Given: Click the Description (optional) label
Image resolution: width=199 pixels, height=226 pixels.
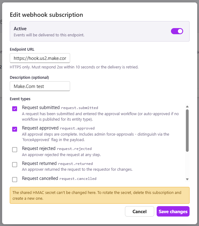Looking at the screenshot, I should [29, 78].
